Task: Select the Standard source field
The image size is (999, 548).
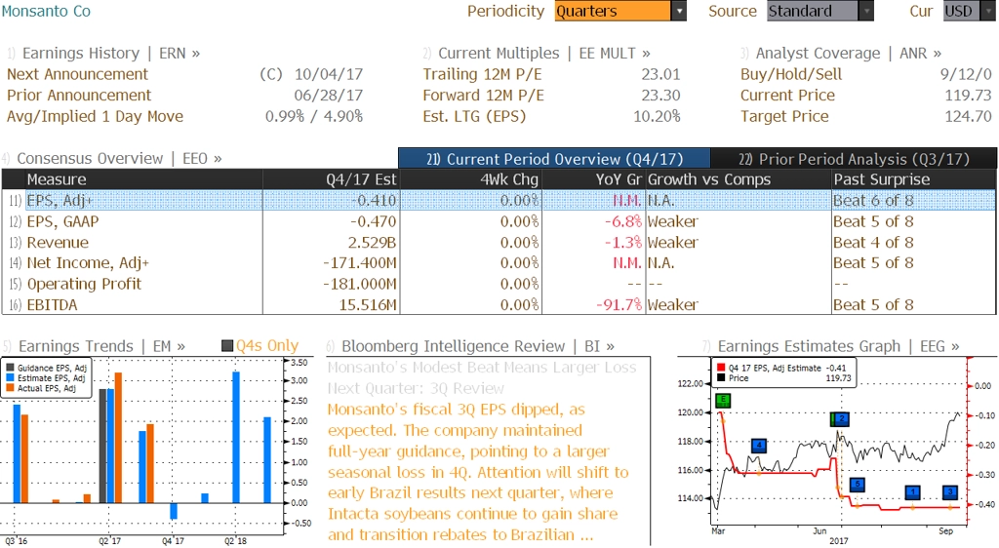Action: (x=813, y=11)
